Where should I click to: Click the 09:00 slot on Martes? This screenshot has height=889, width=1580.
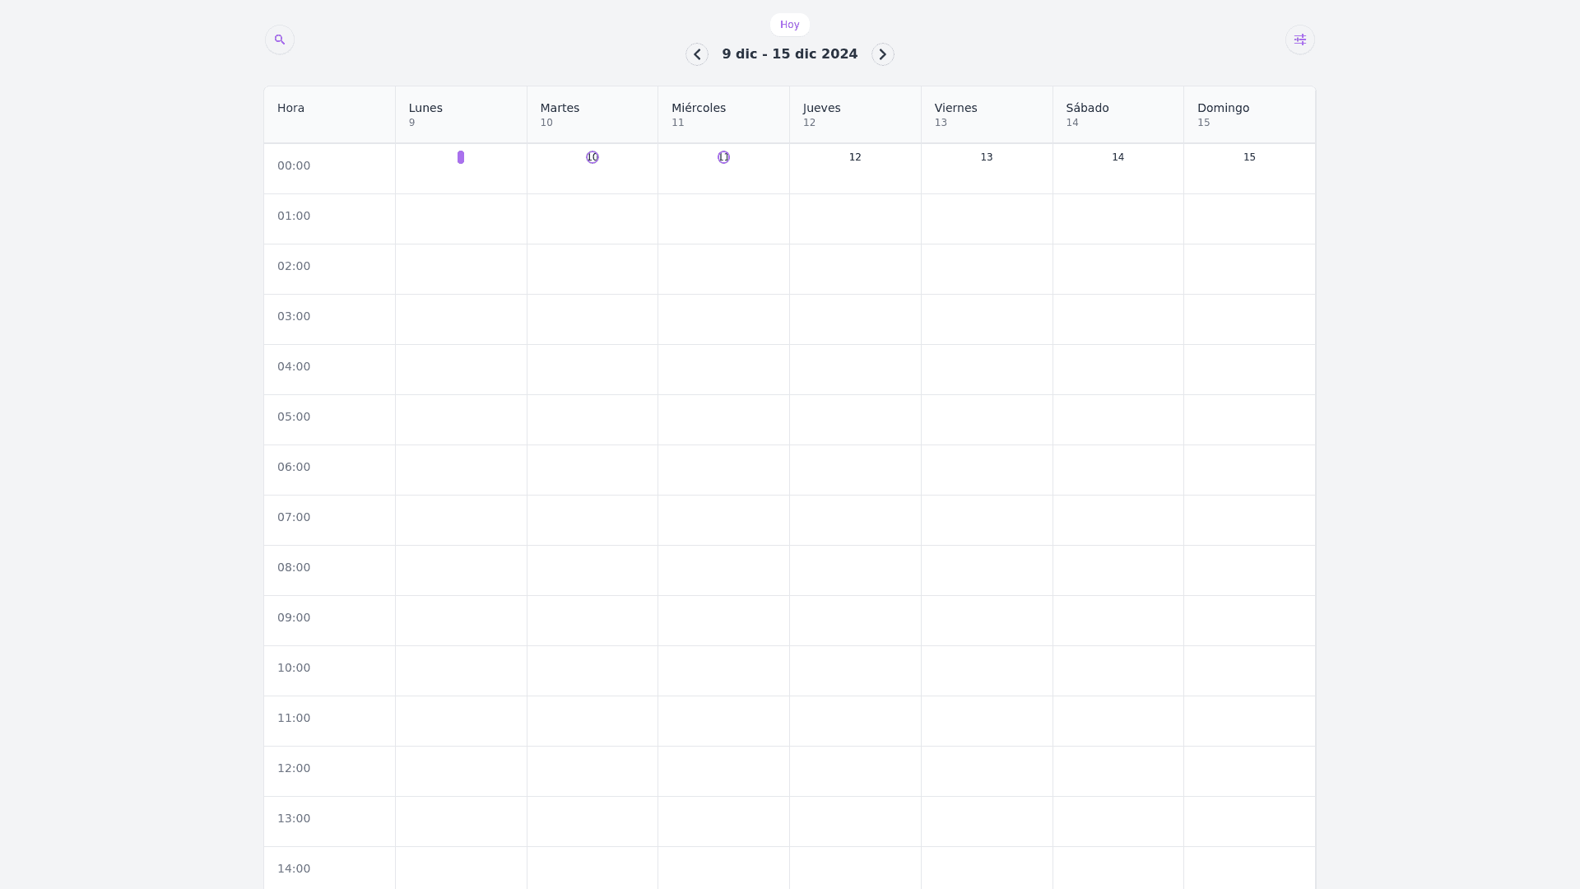click(592, 621)
